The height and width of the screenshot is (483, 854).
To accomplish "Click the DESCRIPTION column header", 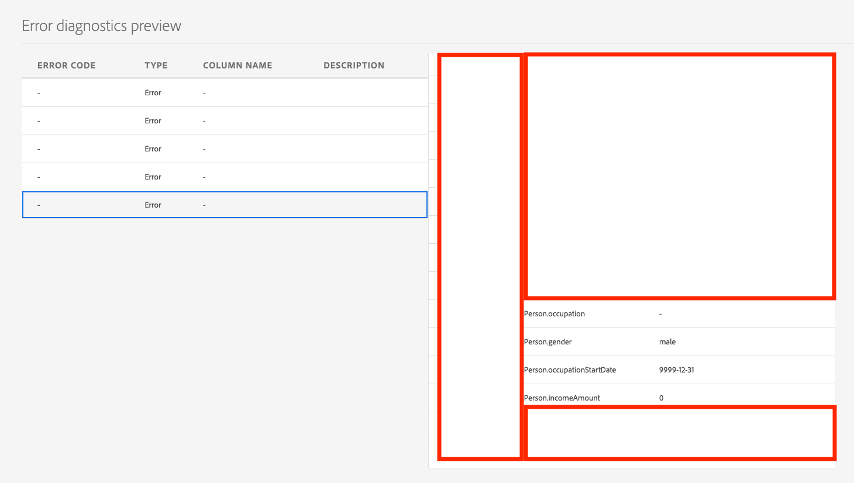I will [353, 65].
